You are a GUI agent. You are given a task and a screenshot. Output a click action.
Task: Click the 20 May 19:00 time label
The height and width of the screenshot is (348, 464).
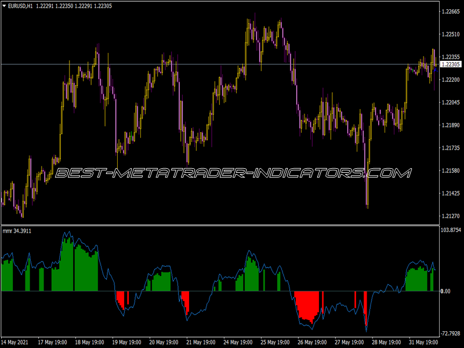pos(164,342)
